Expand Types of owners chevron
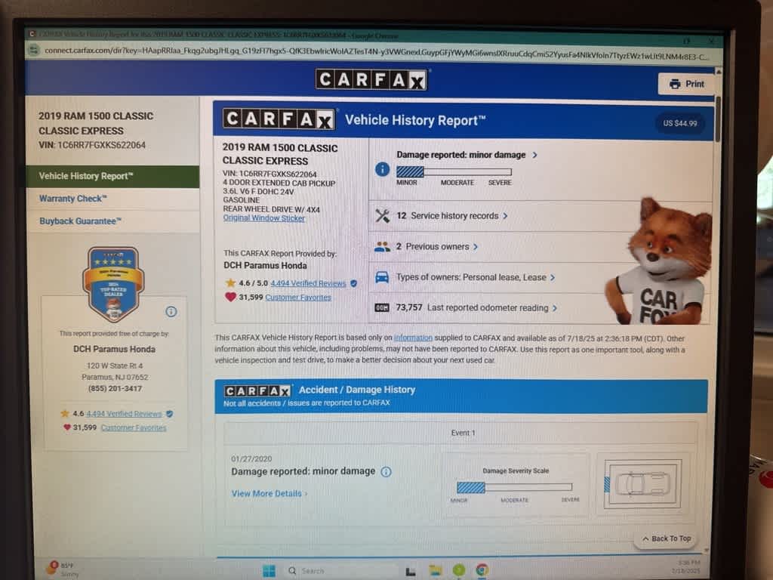773x580 pixels. point(553,278)
